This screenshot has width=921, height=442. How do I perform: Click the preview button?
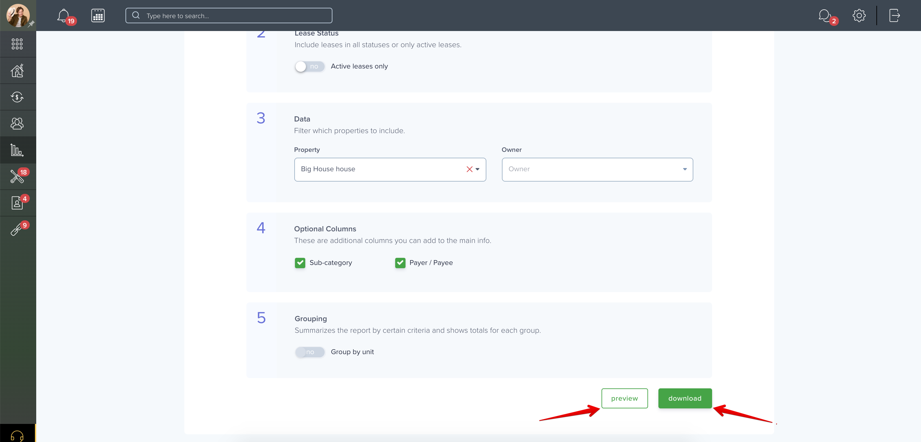coord(624,398)
